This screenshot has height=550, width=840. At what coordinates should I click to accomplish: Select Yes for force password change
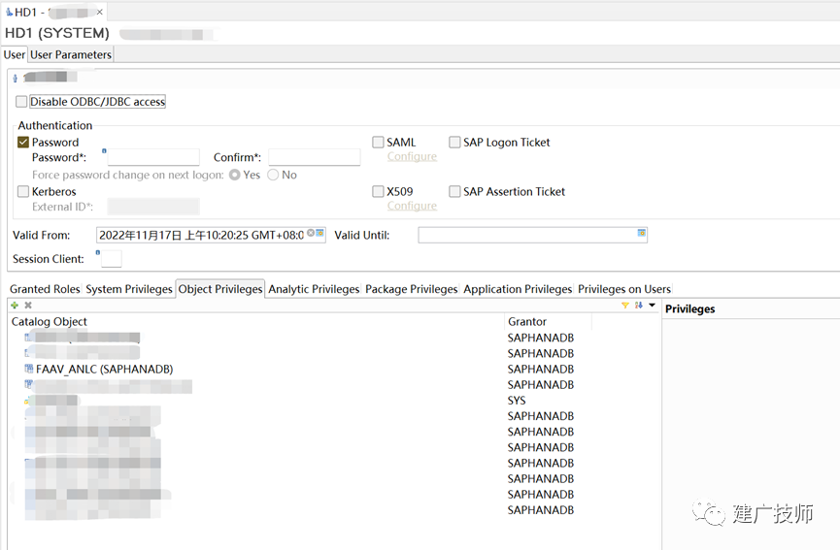click(235, 175)
